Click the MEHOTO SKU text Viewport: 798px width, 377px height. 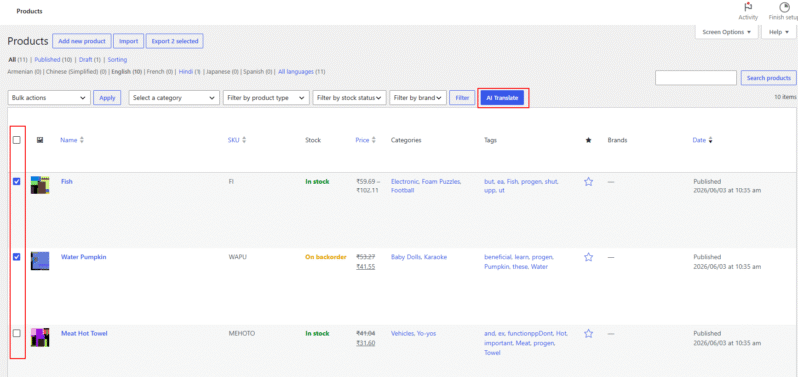pos(242,334)
